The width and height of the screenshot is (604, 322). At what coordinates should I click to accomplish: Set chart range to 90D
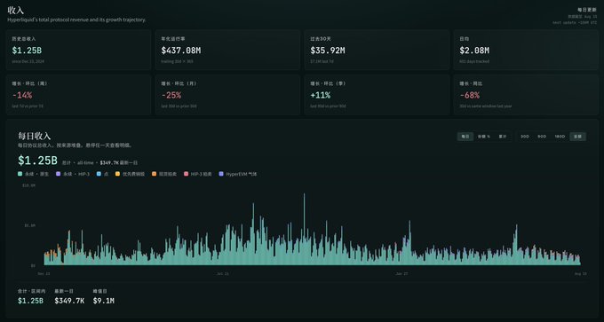pos(542,137)
